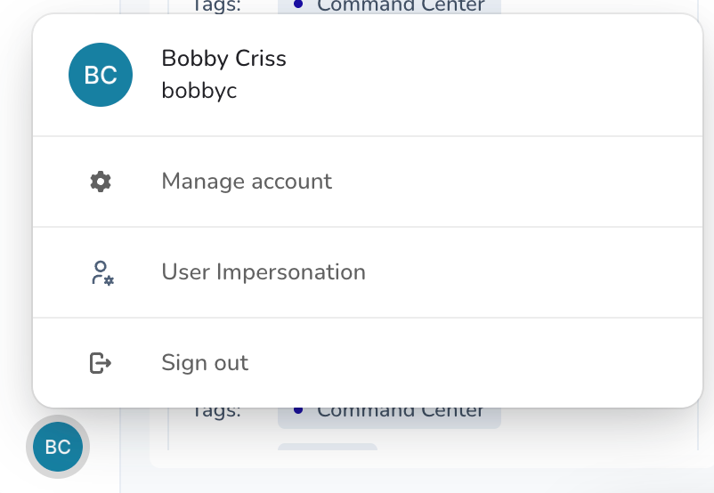Click the Tags label under the menu
This screenshot has width=714, height=493.
tap(215, 412)
